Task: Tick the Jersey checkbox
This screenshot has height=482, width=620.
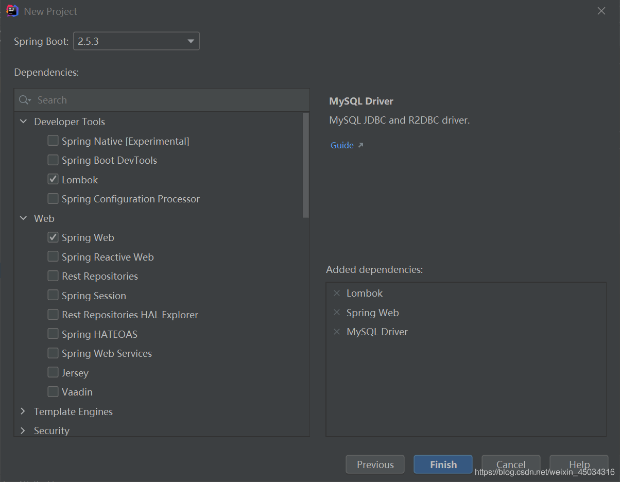Action: (x=53, y=372)
